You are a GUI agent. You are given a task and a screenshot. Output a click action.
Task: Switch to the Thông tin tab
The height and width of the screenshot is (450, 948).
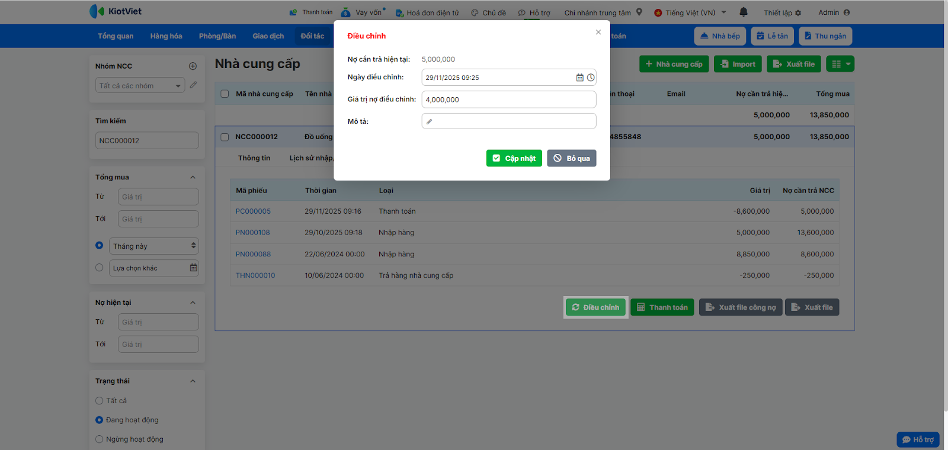pyautogui.click(x=254, y=158)
